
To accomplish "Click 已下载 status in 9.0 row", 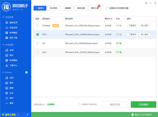I will (x=119, y=43).
